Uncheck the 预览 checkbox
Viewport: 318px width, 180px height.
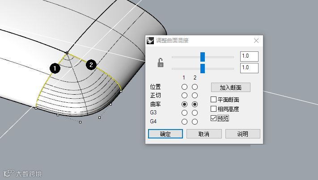[213, 118]
